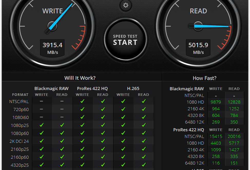Select the 350 read value for 6480 12K
The image size is (250, 170).
coord(234,122)
